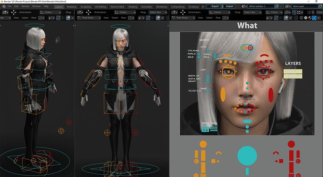323x177 pixels.
Task: Open the Pose Mode dropdown in middle viewport
Action: pos(89,18)
